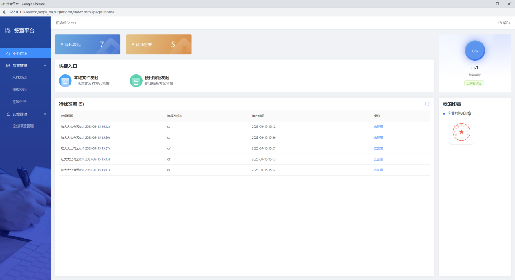This screenshot has height=280, width=515.
Task: Select 签署任务 in the sidebar
Action: [19, 102]
